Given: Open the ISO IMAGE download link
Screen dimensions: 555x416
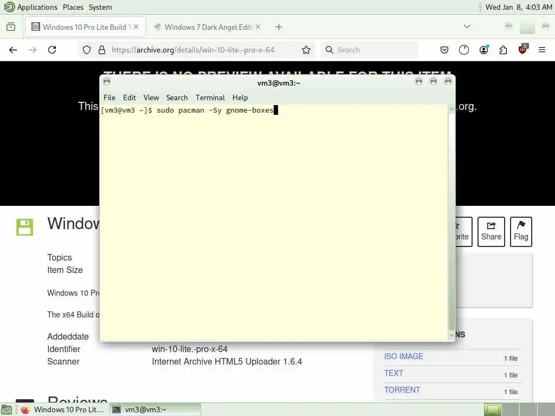Looking at the screenshot, I should (403, 356).
